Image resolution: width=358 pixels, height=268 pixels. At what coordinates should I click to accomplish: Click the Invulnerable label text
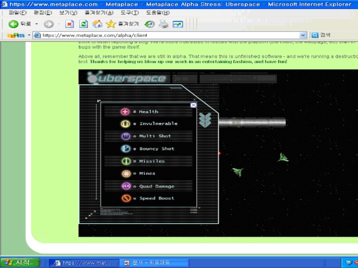point(158,124)
